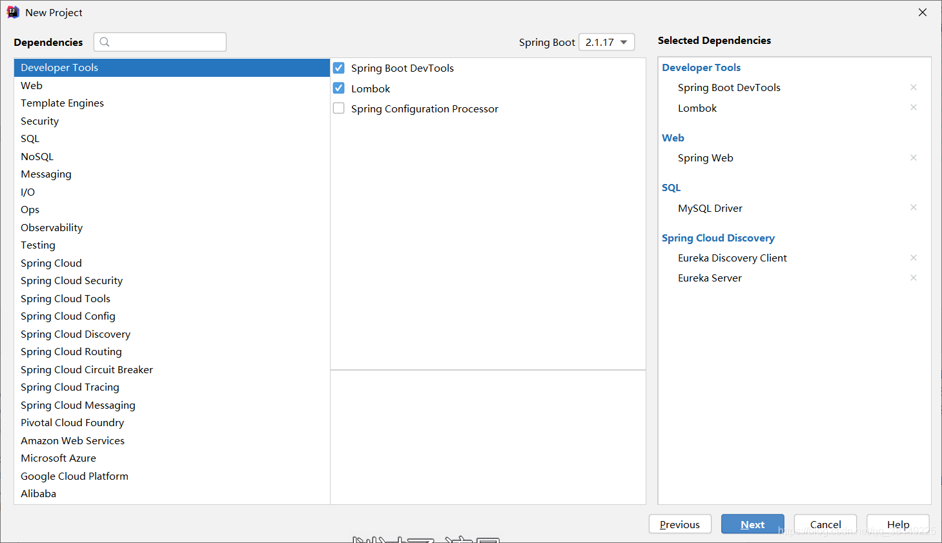Select Spring Cloud Messaging category
This screenshot has height=543, width=942.
(172, 405)
